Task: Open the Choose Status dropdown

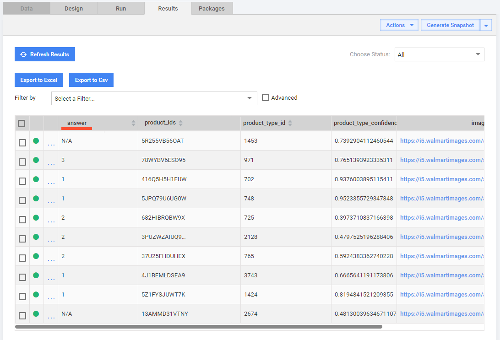Action: tap(440, 54)
